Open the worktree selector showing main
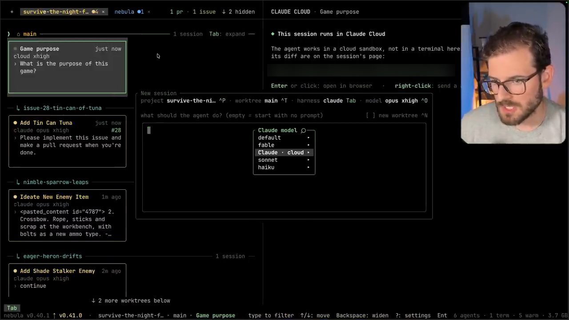Image resolution: width=569 pixels, height=320 pixels. (x=261, y=101)
